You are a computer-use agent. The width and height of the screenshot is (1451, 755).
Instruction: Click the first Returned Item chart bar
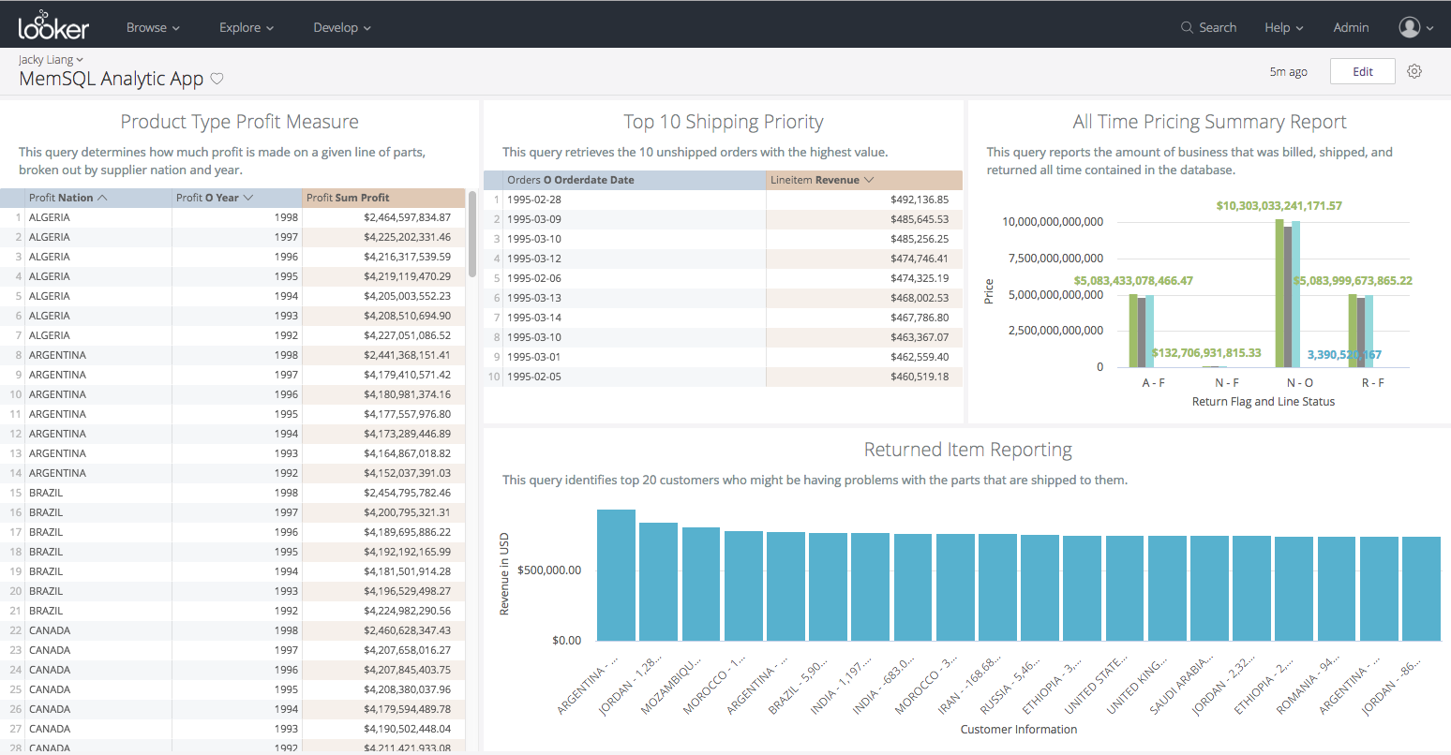click(616, 575)
